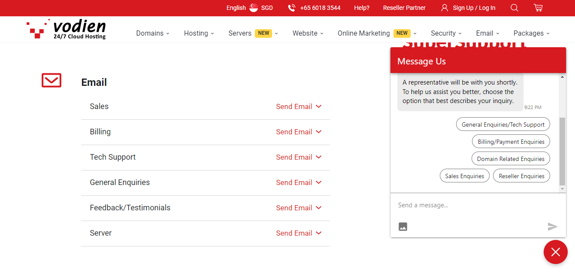Click the Help? link

point(362,8)
